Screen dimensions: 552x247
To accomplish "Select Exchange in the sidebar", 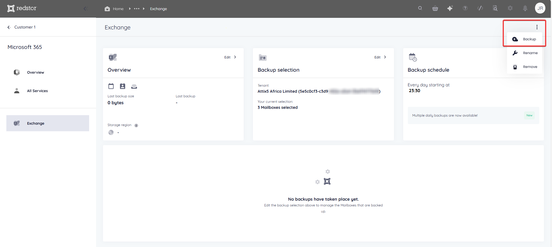I will 48,123.
